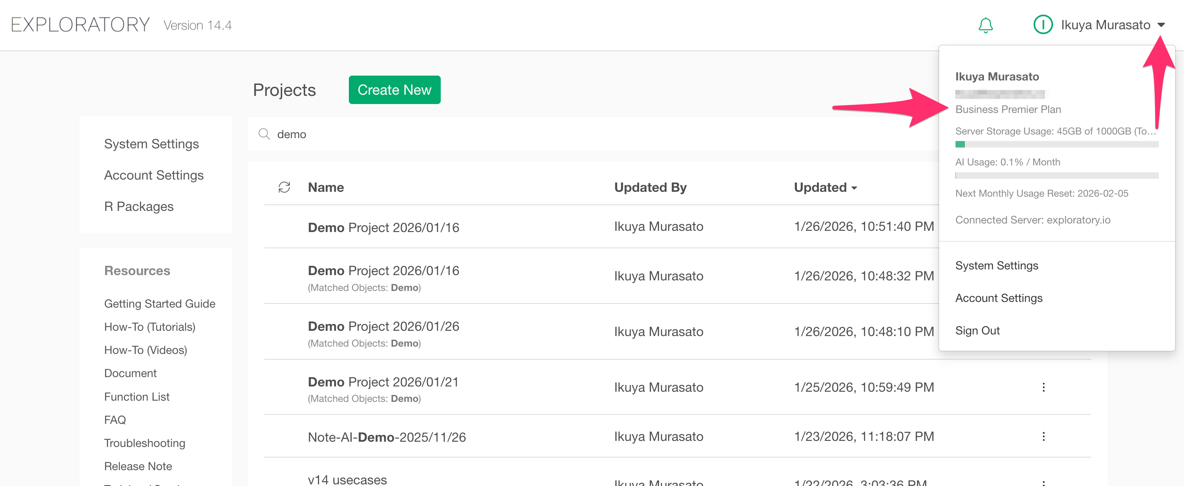Viewport: 1184px width, 486px height.
Task: Click the EXPLORATORY logo
Action: point(80,25)
